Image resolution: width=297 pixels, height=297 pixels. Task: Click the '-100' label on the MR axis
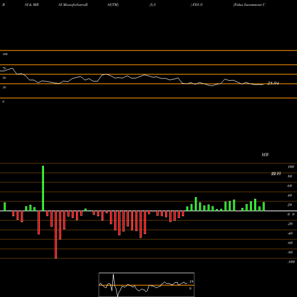click(x=291, y=262)
